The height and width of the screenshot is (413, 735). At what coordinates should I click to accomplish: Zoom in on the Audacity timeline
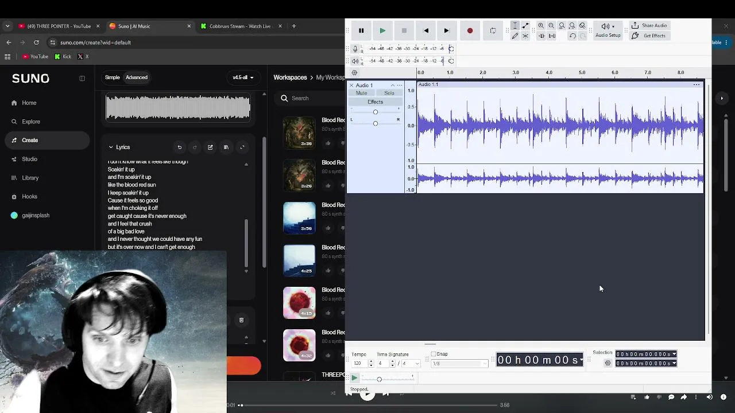(x=541, y=26)
